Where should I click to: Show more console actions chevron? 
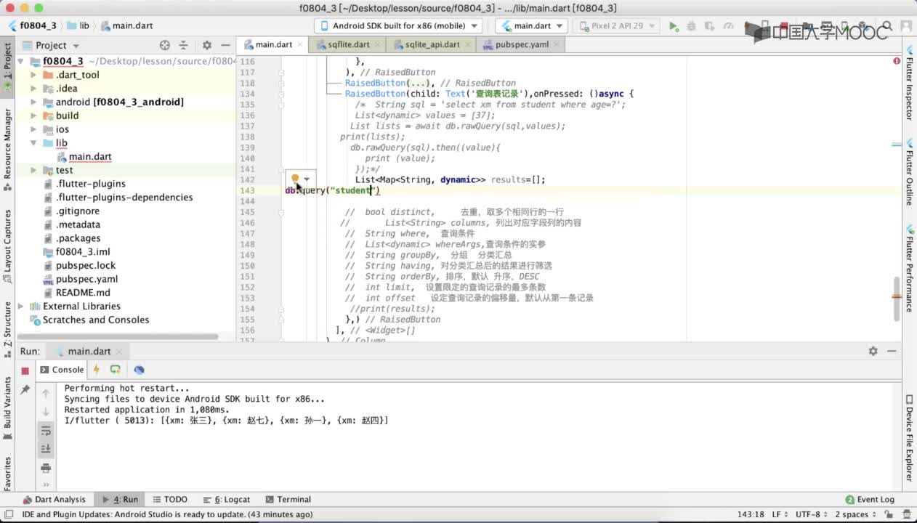[46, 485]
